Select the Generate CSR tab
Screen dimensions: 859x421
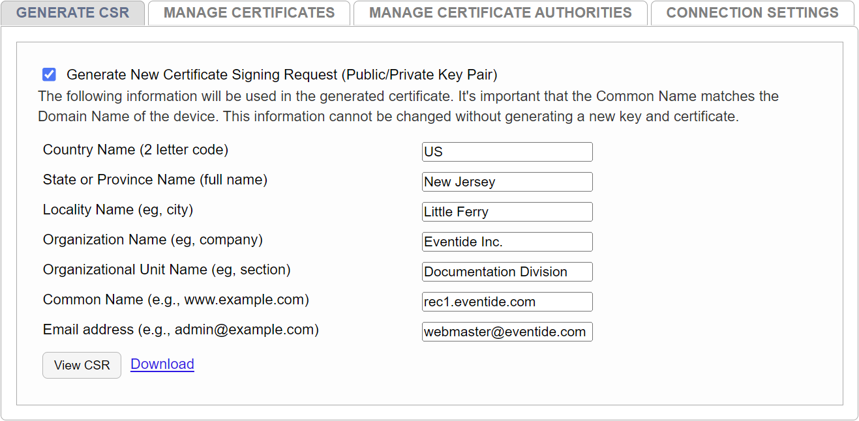click(72, 13)
